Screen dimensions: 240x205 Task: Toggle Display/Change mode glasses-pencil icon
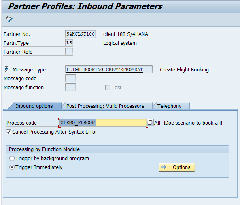pyautogui.click(x=10, y=19)
